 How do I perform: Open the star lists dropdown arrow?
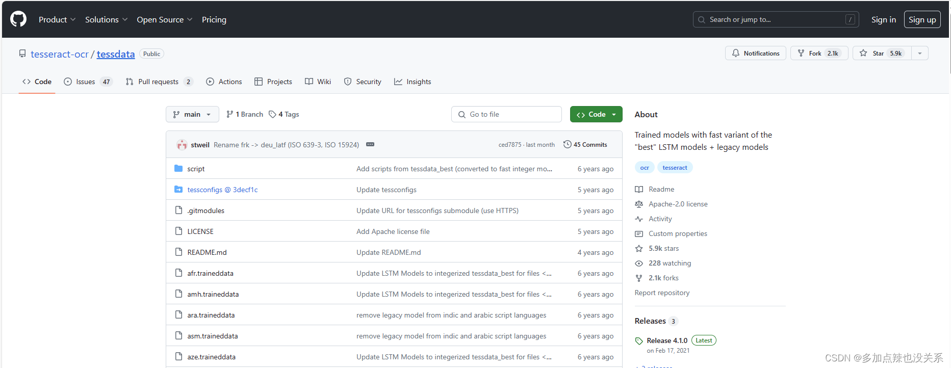pyautogui.click(x=920, y=53)
